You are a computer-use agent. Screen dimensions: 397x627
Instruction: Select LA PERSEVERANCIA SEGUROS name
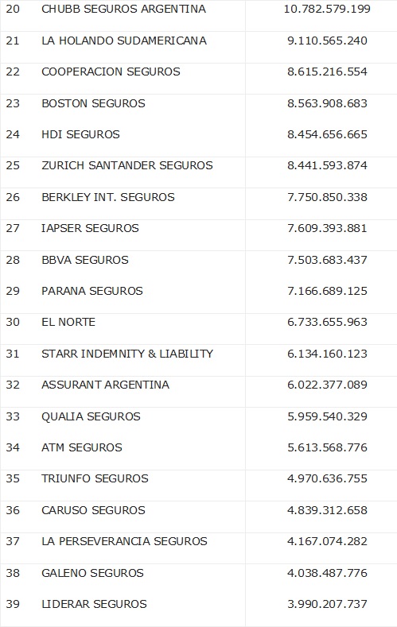pos(124,541)
